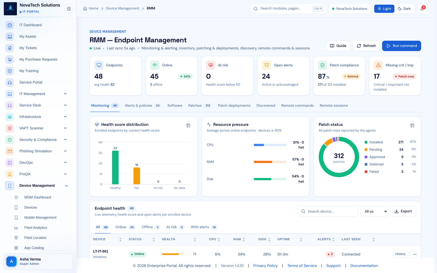This screenshot has height=273, width=437.
Task: Click the Refresh button
Action: pos(366,46)
